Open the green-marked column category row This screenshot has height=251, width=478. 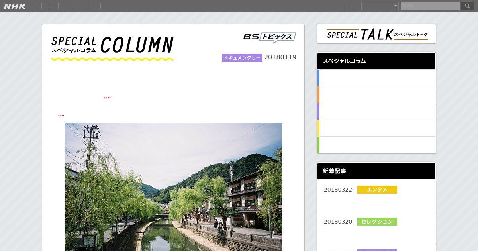tap(376, 145)
